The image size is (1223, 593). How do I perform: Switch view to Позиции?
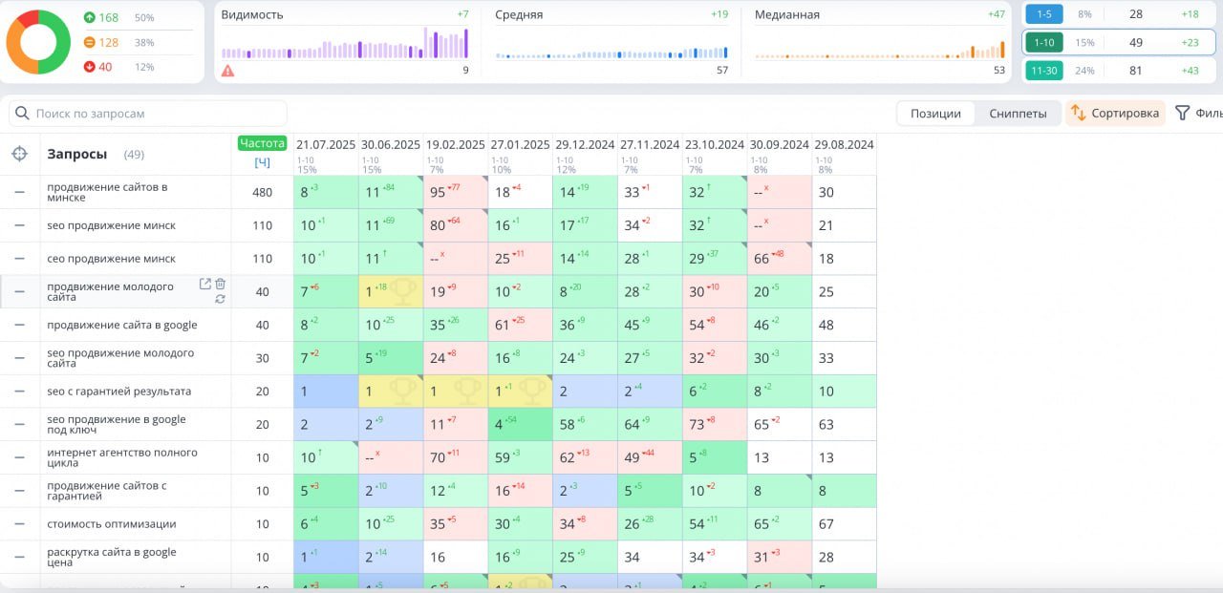935,113
